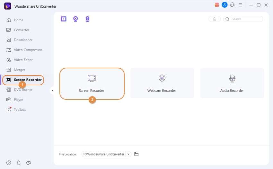Close the UniConverter window
This screenshot has height=169, width=273.
pyautogui.click(x=266, y=5)
